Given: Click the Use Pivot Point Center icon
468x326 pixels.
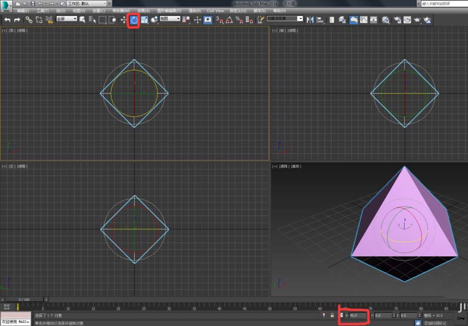Looking at the screenshot, I should 186,20.
